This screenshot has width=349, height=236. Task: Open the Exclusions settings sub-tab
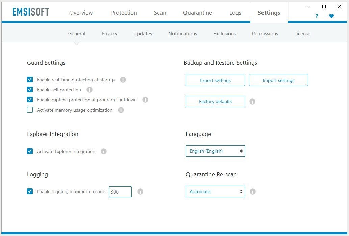coord(224,34)
